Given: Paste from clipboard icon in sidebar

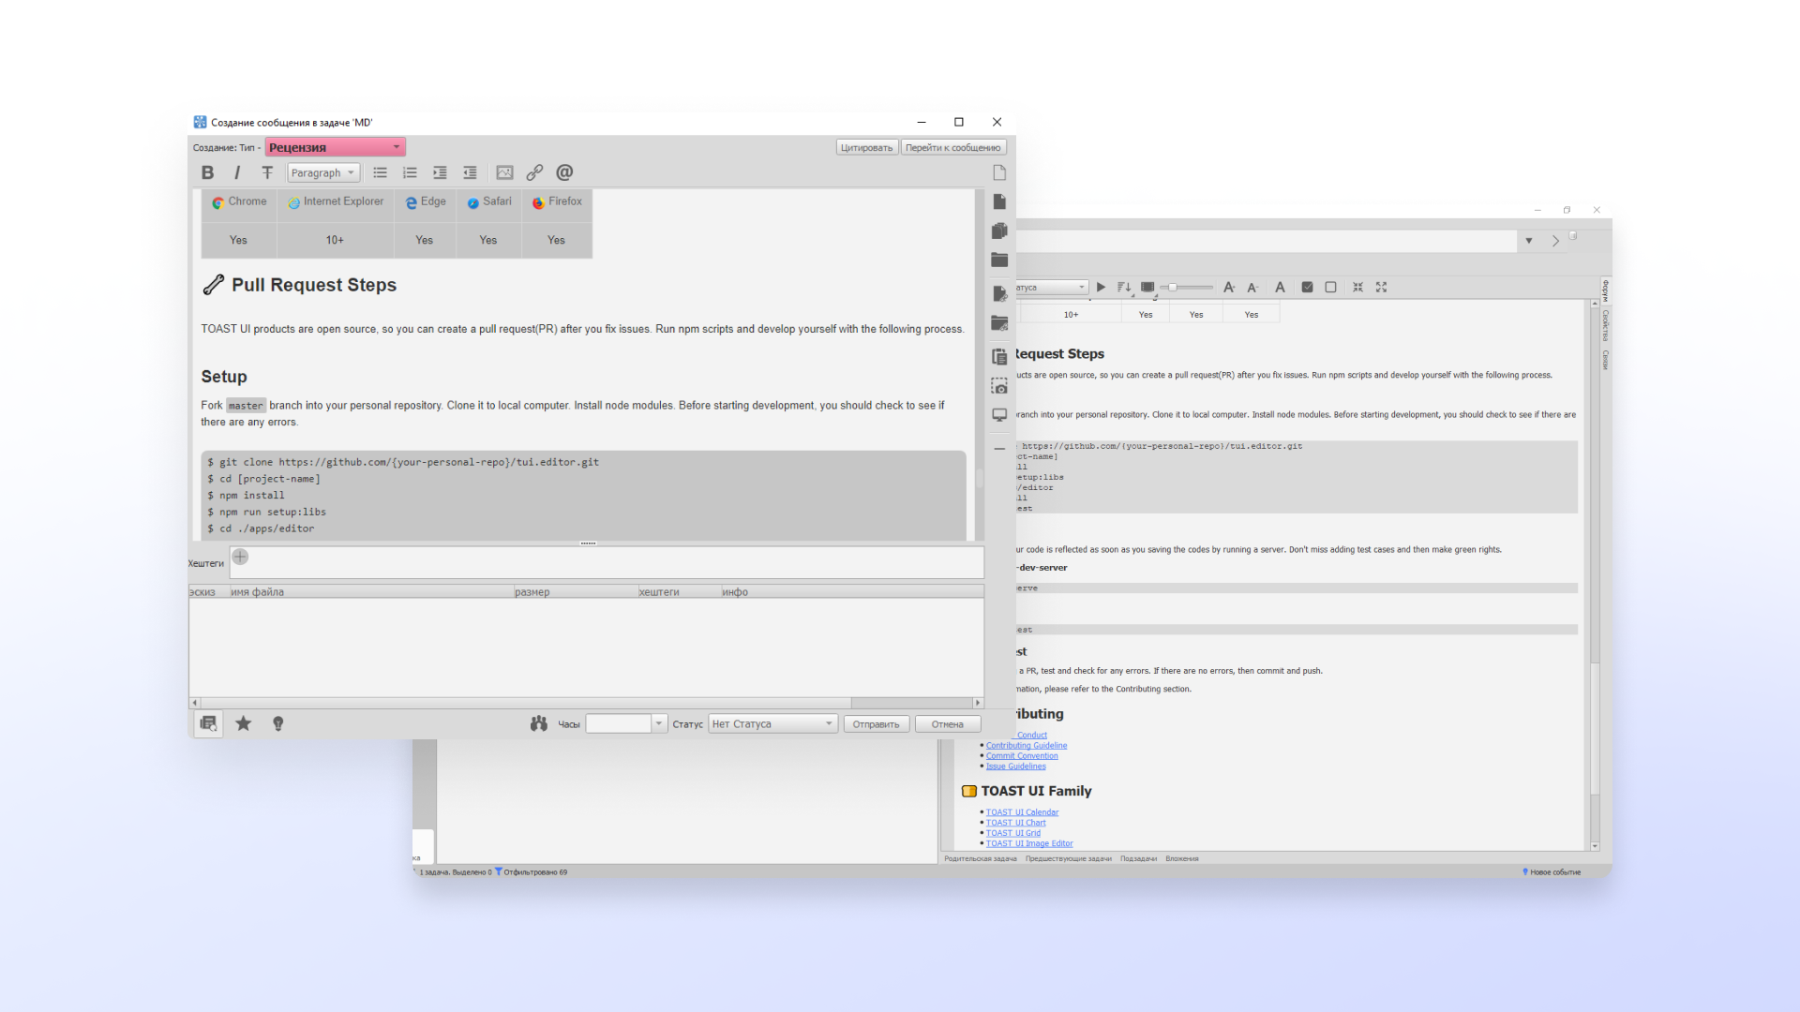Looking at the screenshot, I should (x=999, y=356).
